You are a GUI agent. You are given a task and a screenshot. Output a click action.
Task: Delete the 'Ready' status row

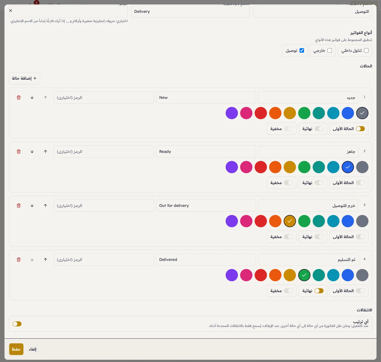(x=19, y=151)
